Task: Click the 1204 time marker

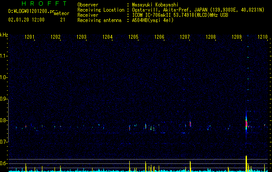Action: (107, 37)
